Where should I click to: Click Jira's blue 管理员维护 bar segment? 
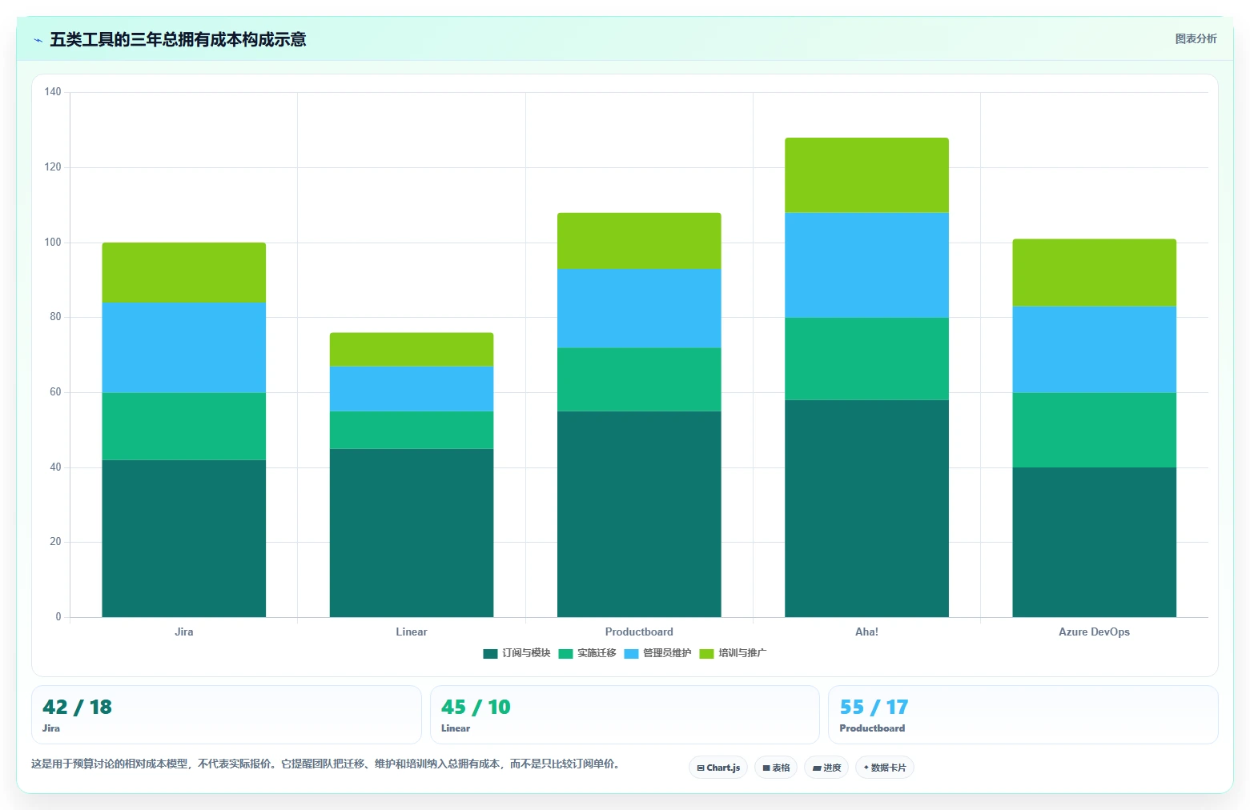tap(184, 347)
